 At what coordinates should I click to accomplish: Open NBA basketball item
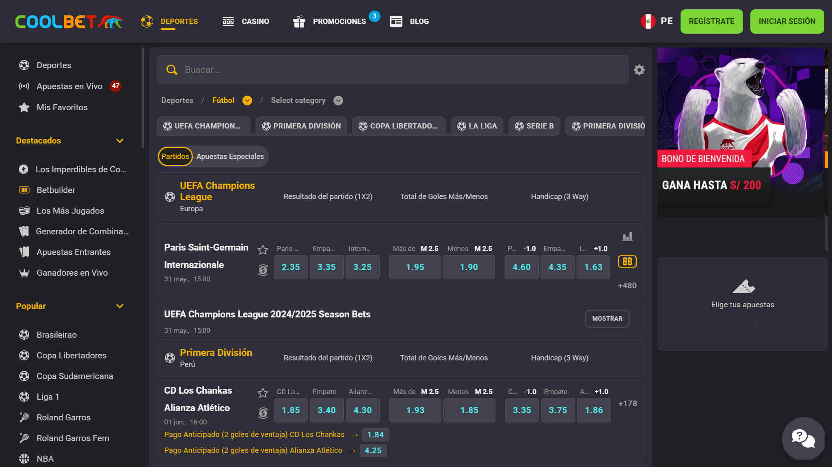(36, 458)
